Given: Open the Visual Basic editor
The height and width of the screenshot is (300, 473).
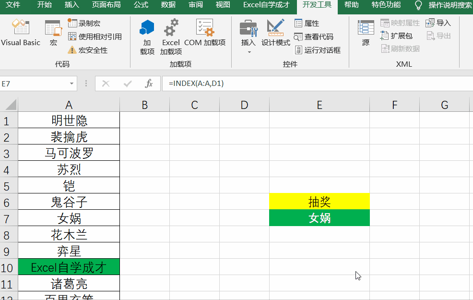Looking at the screenshot, I should point(21,33).
